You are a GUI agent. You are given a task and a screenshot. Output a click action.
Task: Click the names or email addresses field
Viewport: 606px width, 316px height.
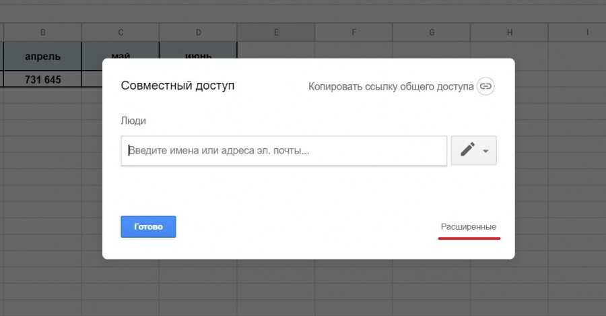click(284, 151)
